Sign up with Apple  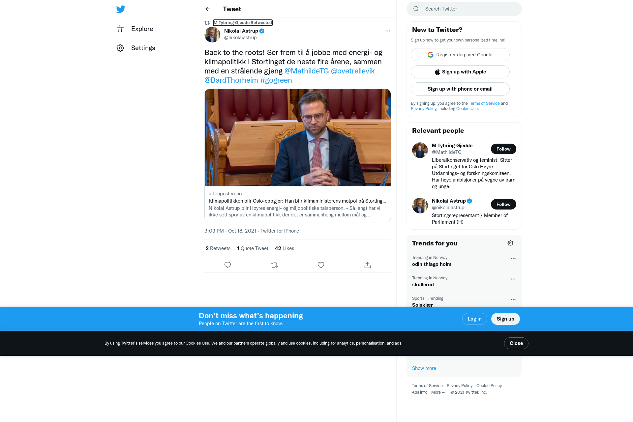tap(460, 72)
